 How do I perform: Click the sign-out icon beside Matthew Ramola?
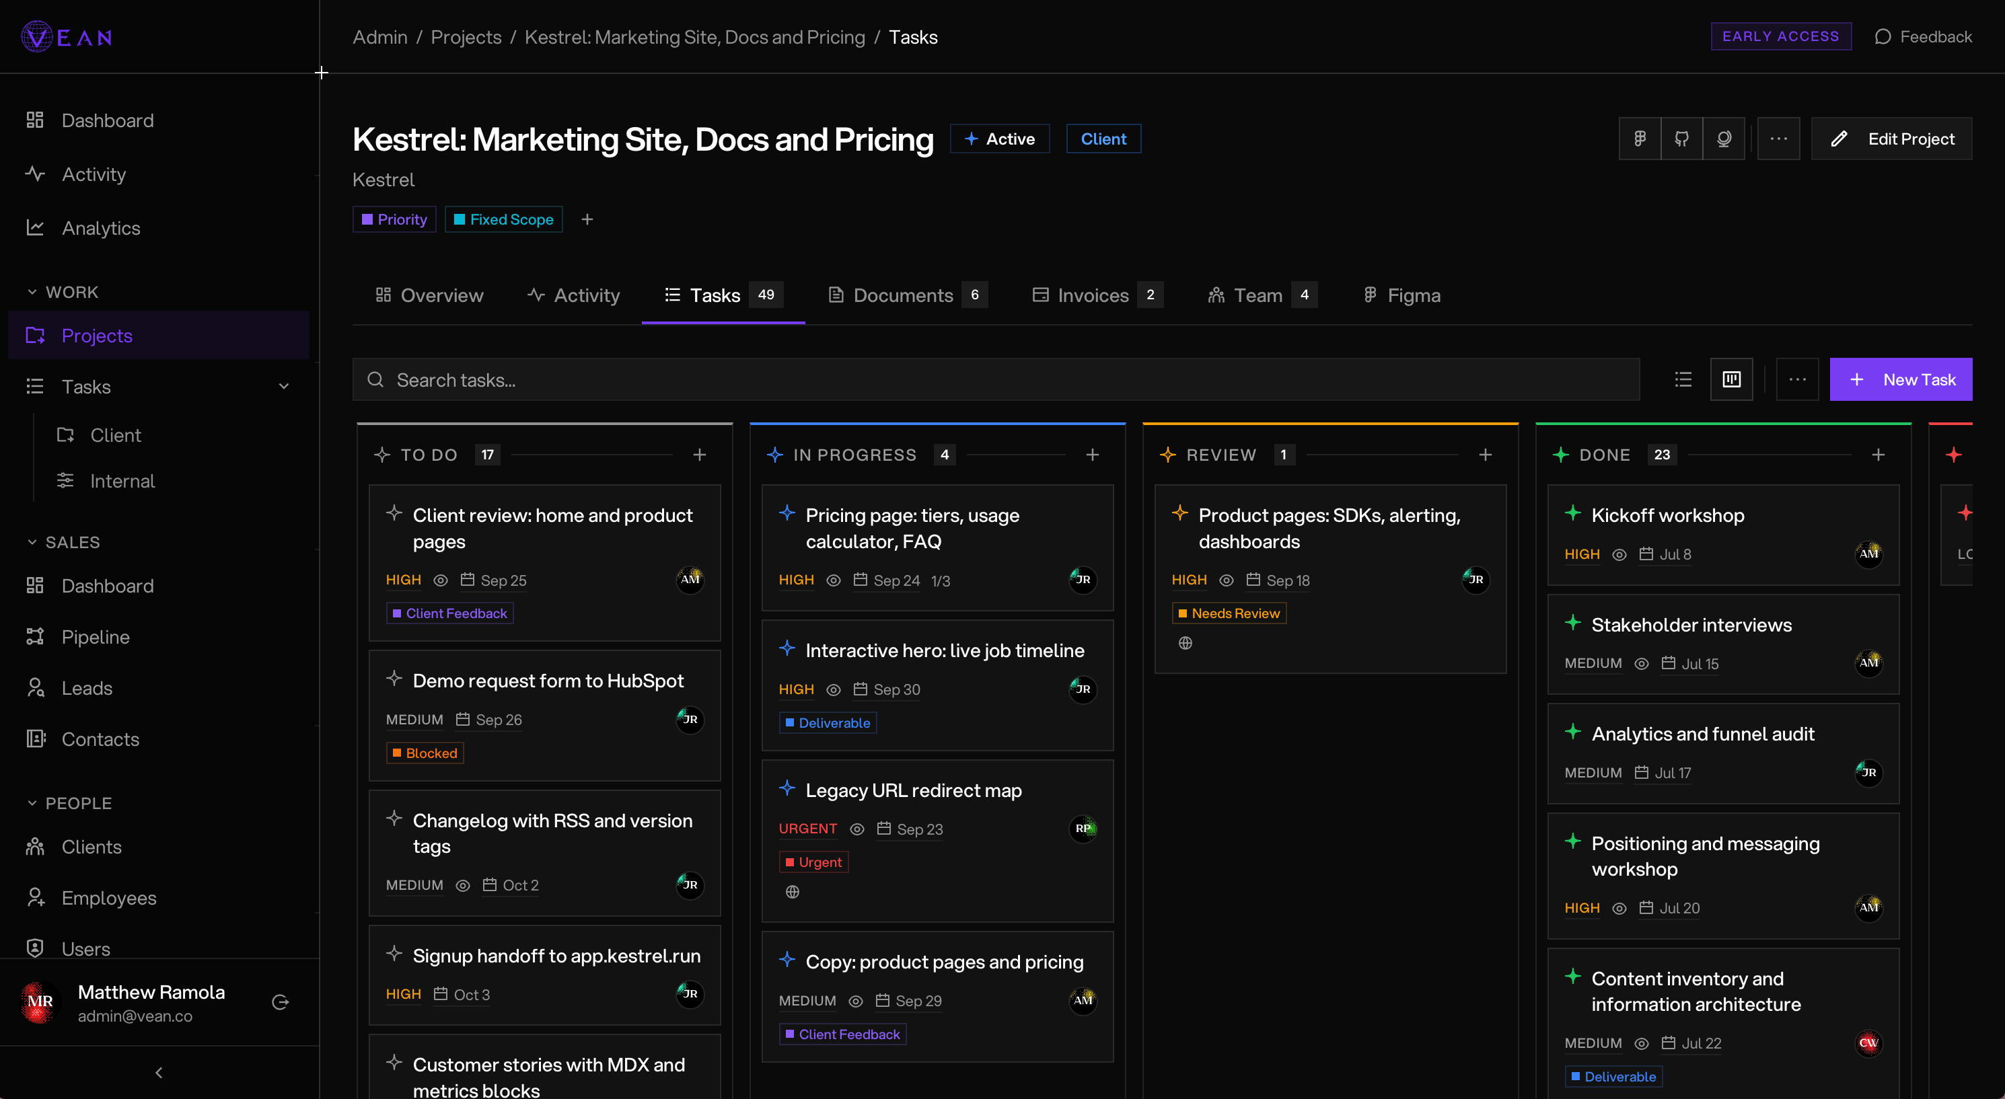coord(280,1003)
